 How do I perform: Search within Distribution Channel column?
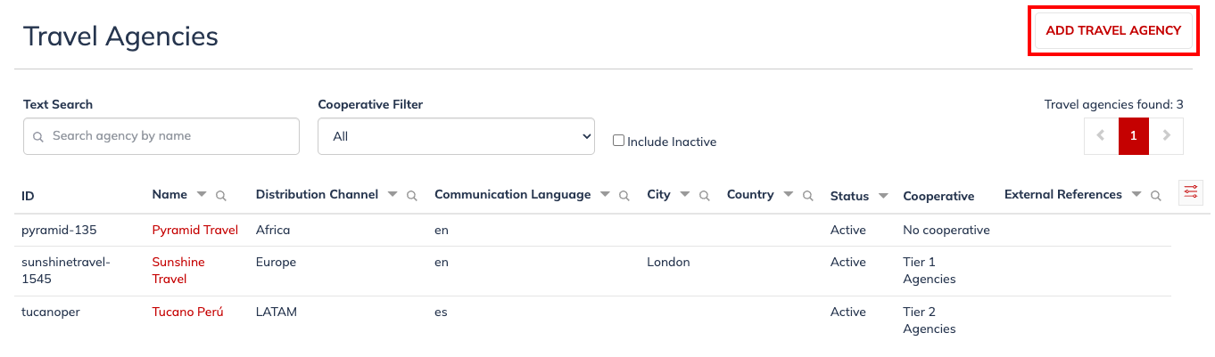click(x=411, y=196)
